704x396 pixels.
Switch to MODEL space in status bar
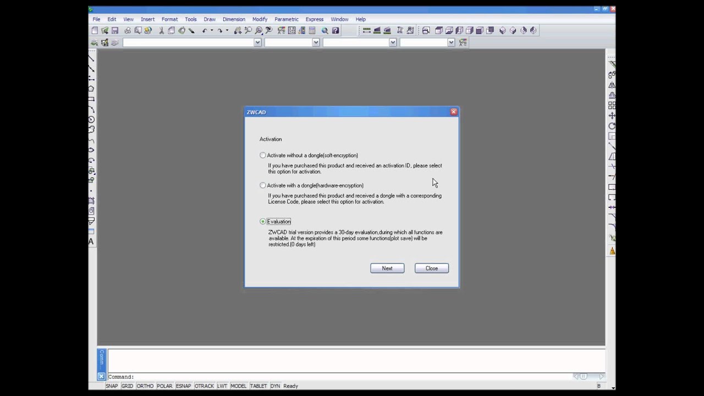point(238,386)
